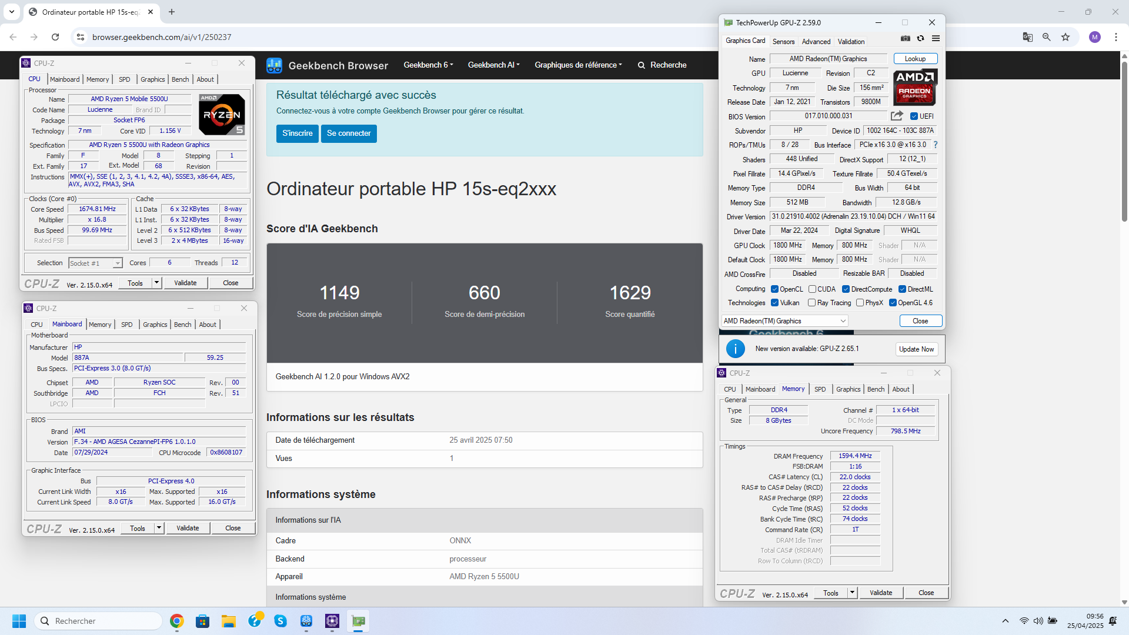The image size is (1129, 635).
Task: Switch to Advanced tab in GPU-Z
Action: click(816, 42)
